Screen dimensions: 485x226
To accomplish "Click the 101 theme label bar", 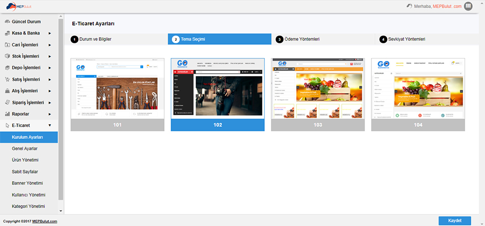I will pos(118,125).
